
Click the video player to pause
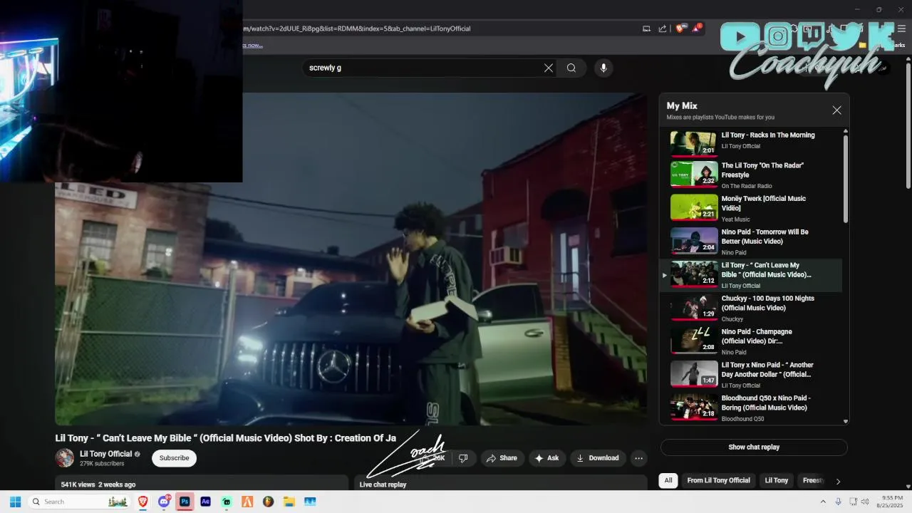click(x=351, y=259)
